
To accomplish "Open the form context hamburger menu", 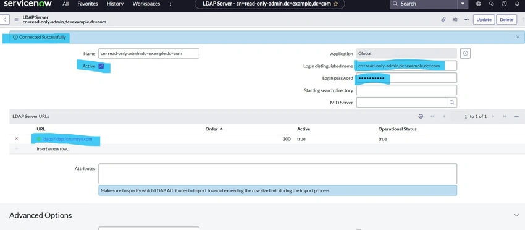I will [16, 19].
